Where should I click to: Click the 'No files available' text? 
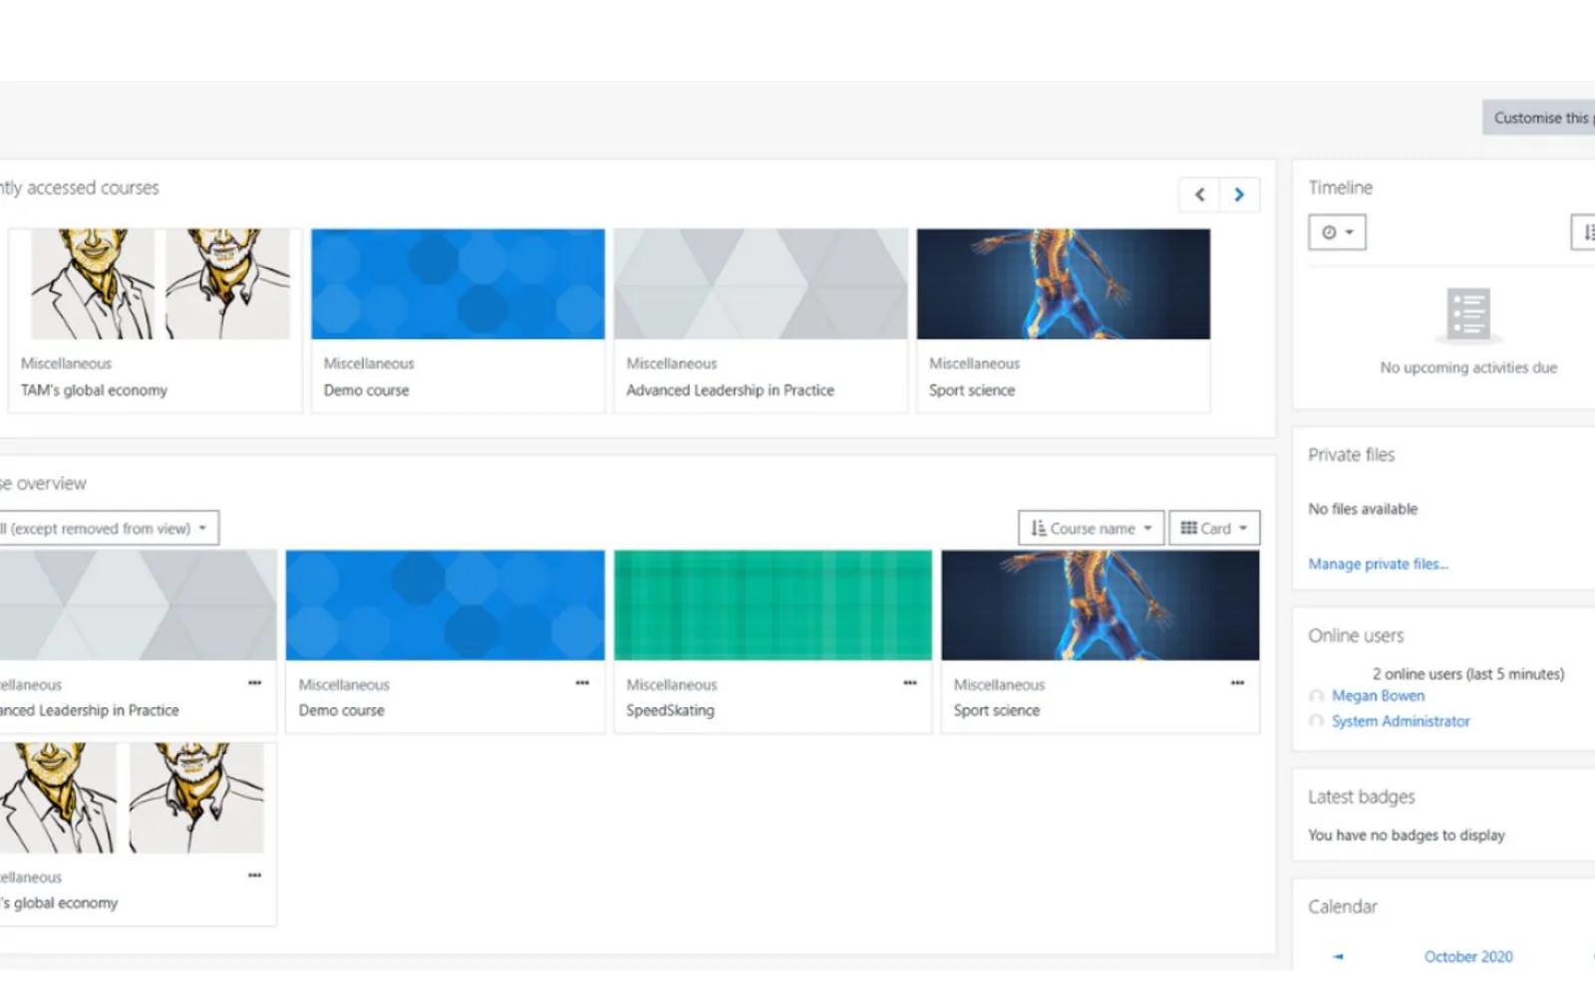tap(1363, 509)
